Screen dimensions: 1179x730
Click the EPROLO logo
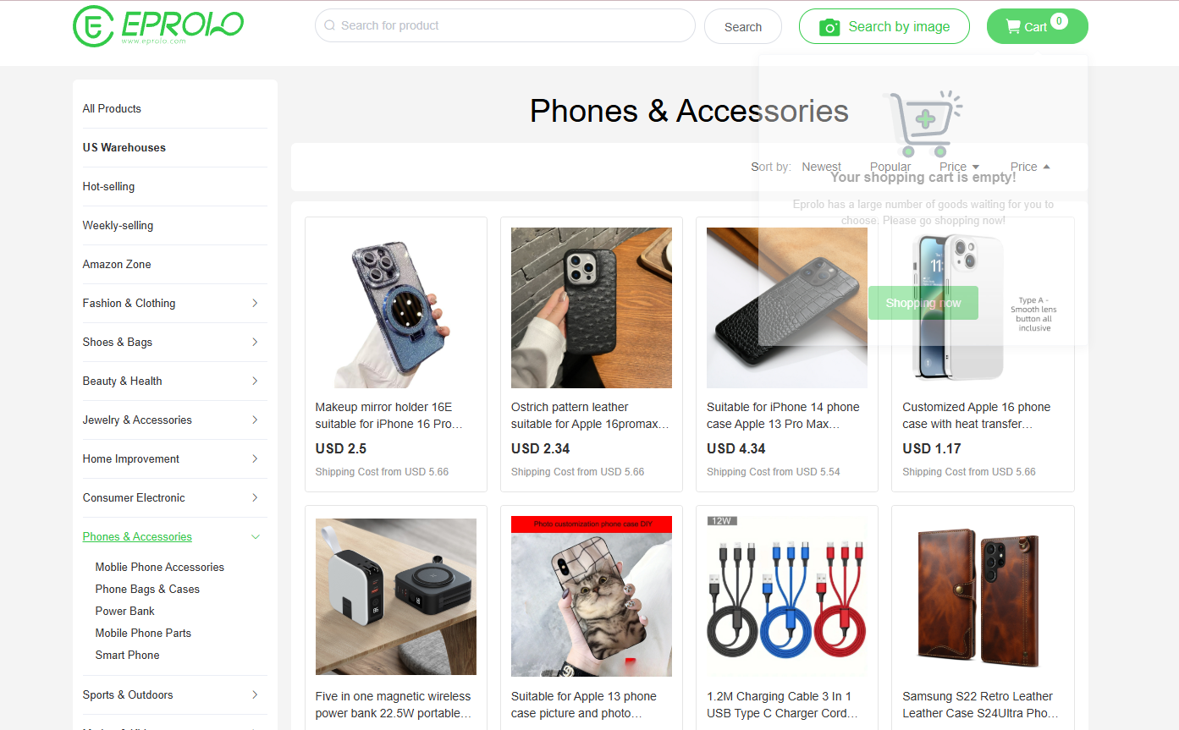(158, 26)
